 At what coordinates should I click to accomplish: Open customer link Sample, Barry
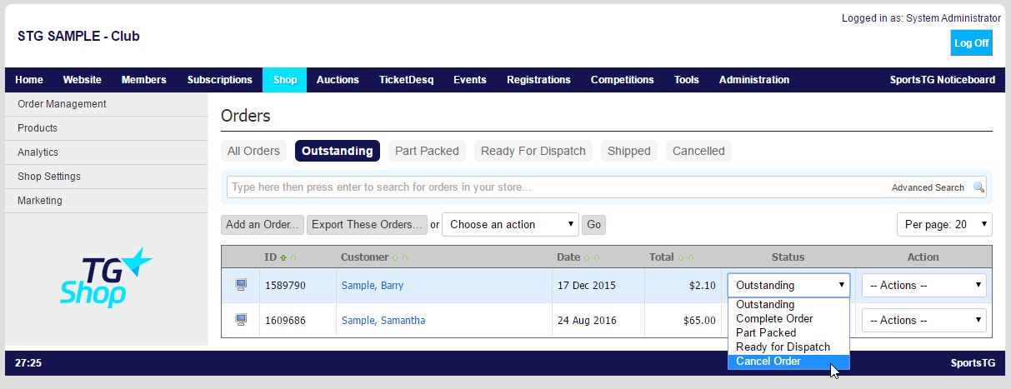(x=373, y=285)
